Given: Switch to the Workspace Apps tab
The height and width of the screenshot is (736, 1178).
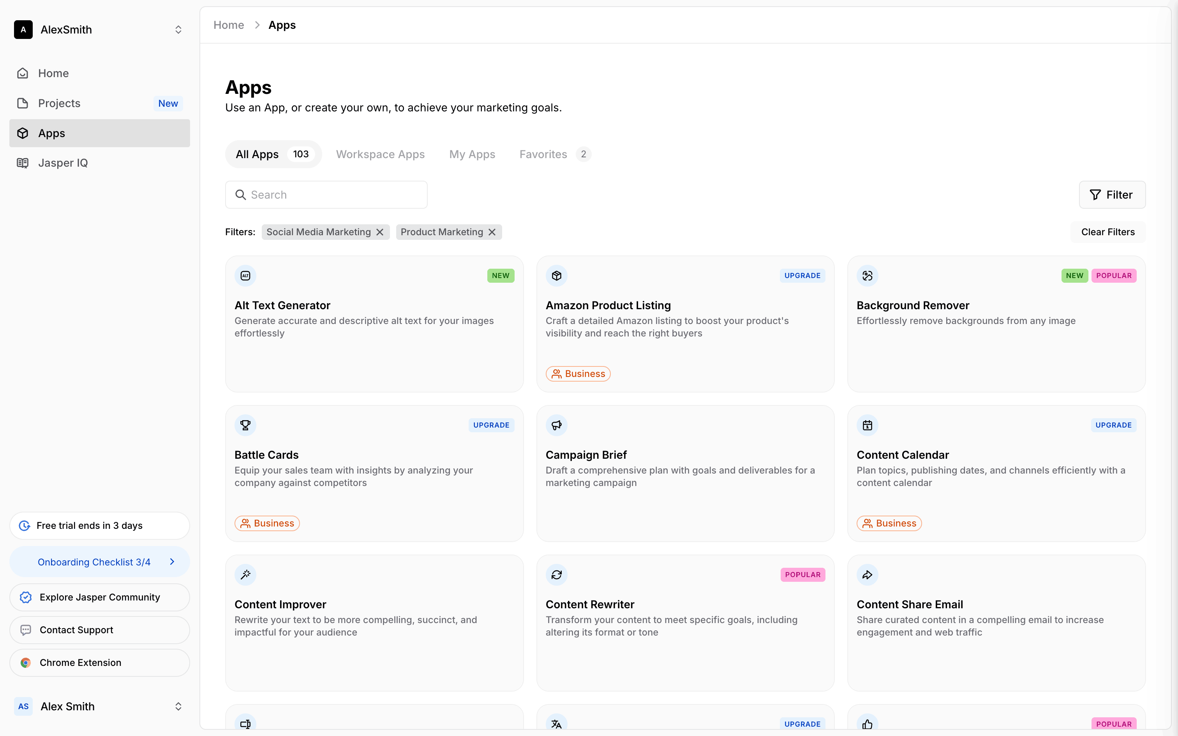Looking at the screenshot, I should [x=380, y=154].
